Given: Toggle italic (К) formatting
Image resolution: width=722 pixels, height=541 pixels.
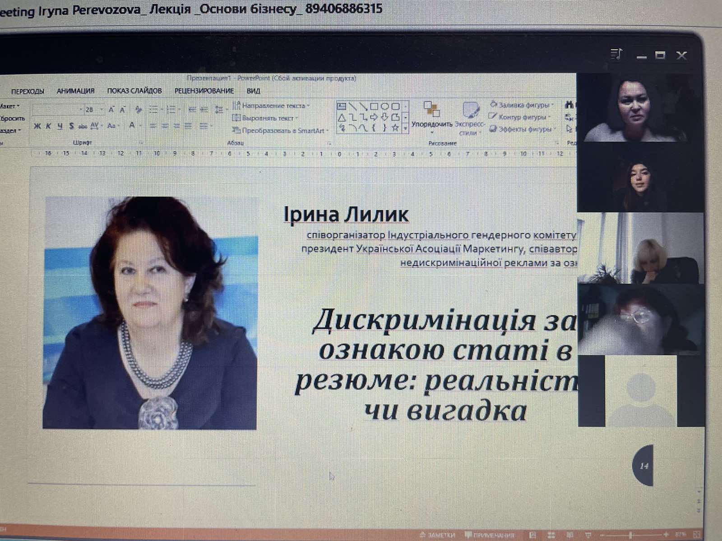Looking at the screenshot, I should click(x=48, y=126).
